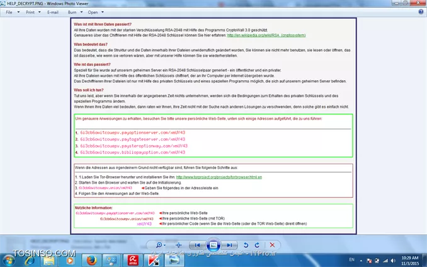The image size is (427, 267).
Task: Open Windows Explorer from taskbar
Action: tap(49, 261)
